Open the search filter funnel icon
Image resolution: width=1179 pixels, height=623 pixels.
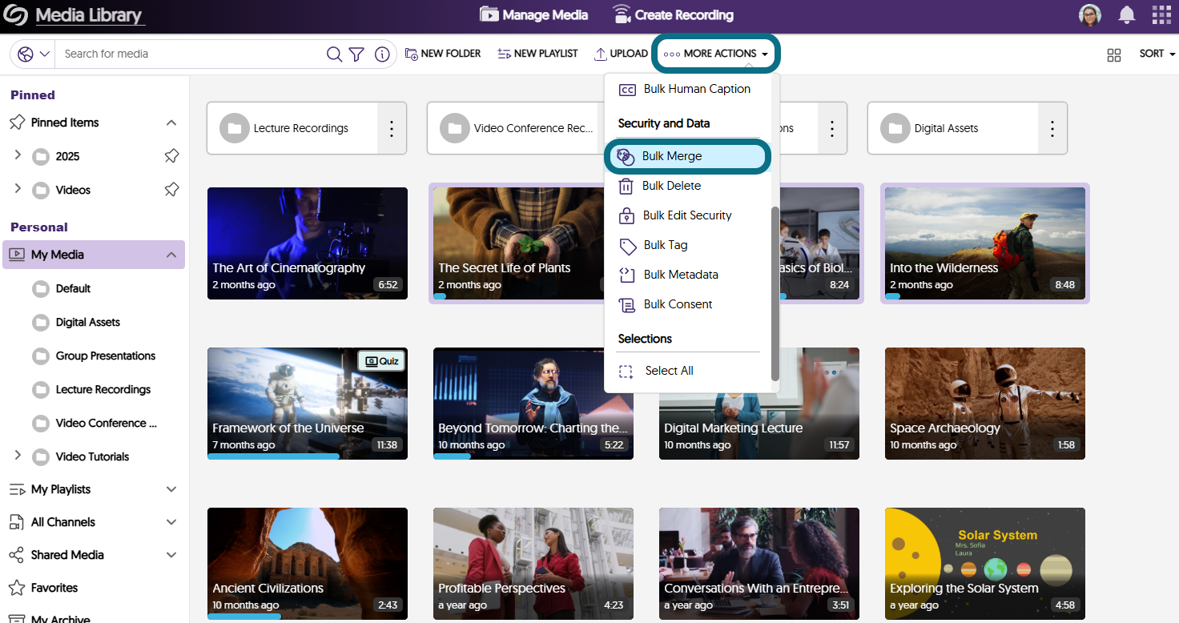tap(357, 54)
